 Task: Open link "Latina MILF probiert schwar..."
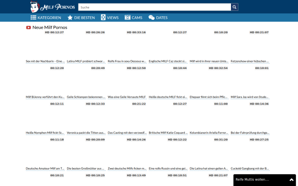click(86, 62)
